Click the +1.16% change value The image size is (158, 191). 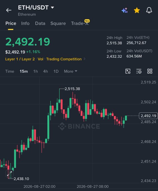pyautogui.click(x=33, y=52)
